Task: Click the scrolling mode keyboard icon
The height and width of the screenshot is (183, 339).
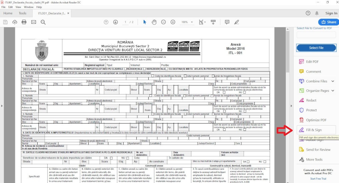Action: 213,22
